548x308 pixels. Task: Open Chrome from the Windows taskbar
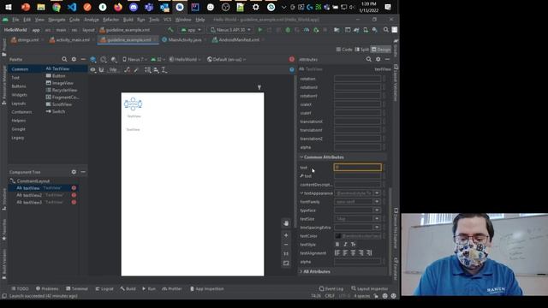coord(57,7)
